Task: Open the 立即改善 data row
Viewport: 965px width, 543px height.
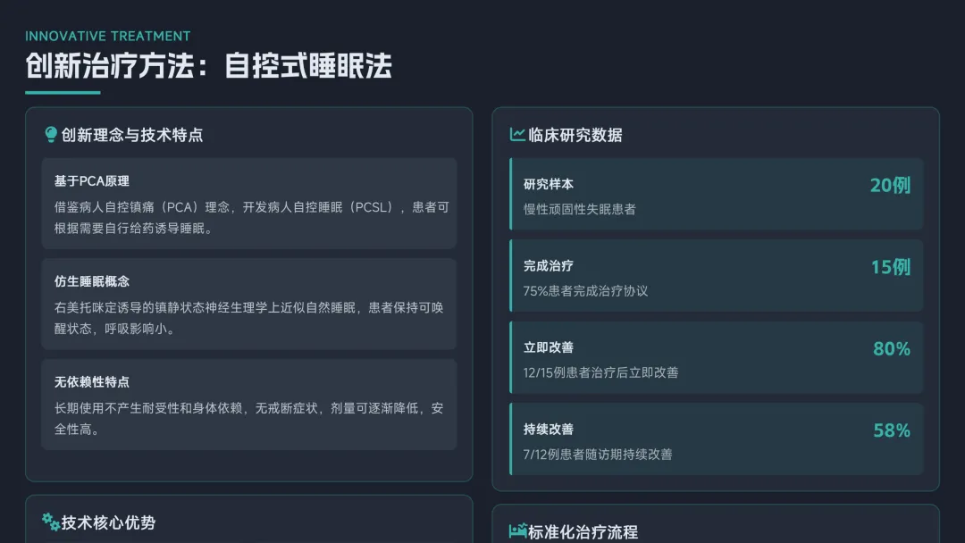Action: tap(717, 357)
